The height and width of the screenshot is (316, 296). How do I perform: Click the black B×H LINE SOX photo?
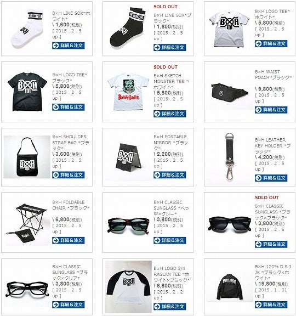(x=128, y=28)
